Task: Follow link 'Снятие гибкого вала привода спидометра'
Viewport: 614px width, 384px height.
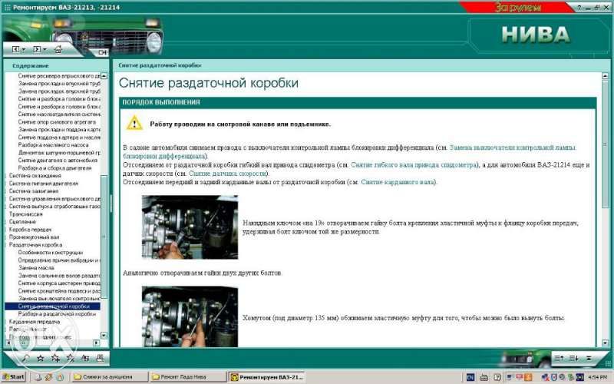Action: point(414,165)
